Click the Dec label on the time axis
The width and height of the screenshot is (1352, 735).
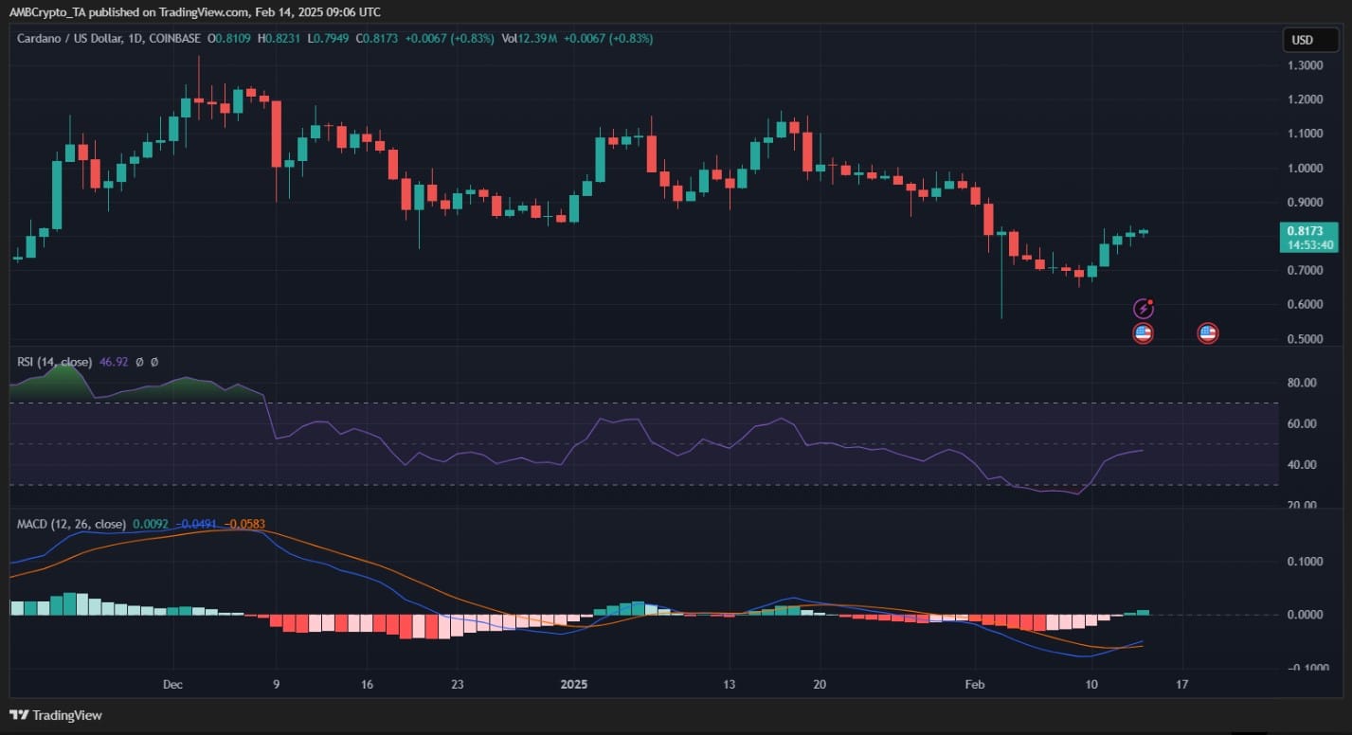[x=173, y=684]
